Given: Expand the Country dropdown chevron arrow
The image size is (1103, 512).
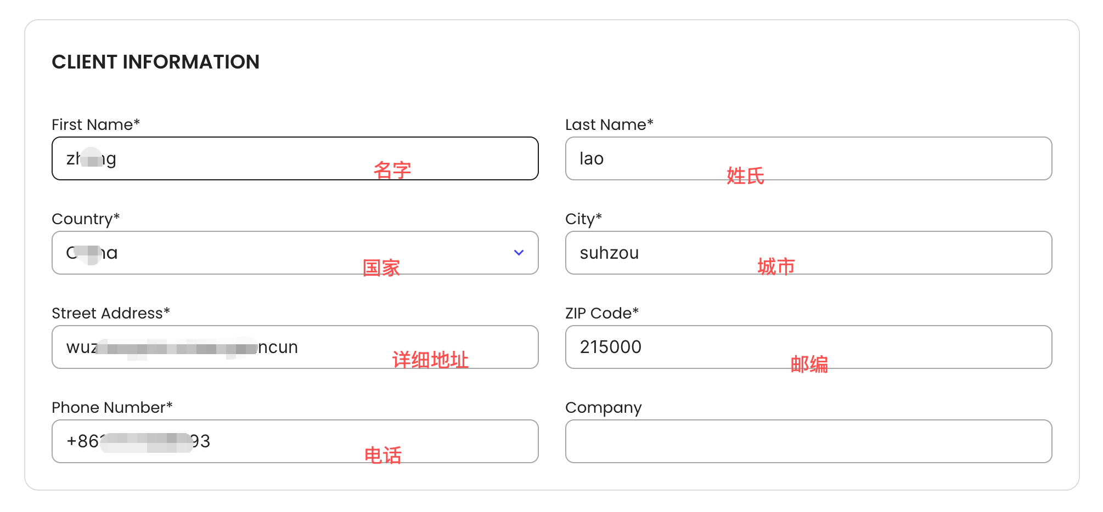Looking at the screenshot, I should tap(519, 253).
